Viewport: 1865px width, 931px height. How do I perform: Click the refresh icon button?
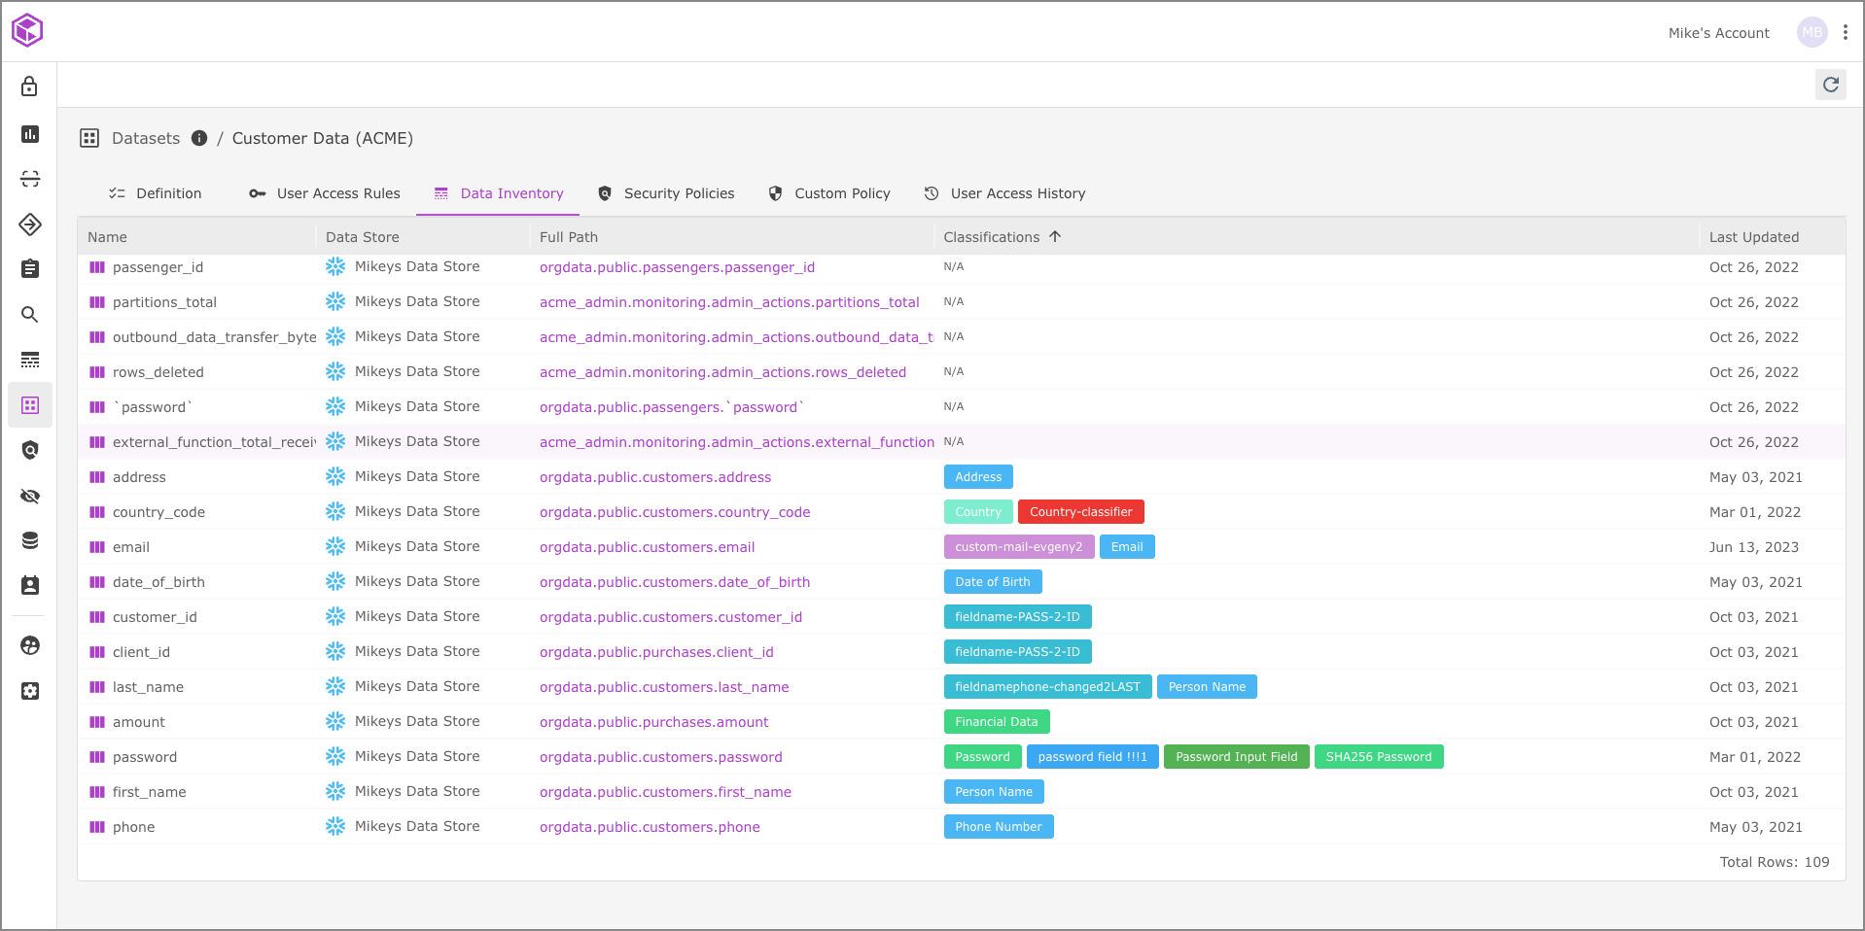coord(1830,85)
